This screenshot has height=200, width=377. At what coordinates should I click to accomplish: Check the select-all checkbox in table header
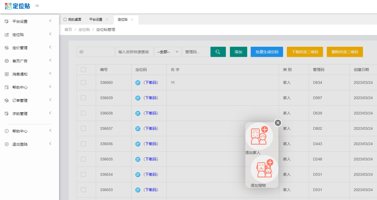pyautogui.click(x=83, y=70)
